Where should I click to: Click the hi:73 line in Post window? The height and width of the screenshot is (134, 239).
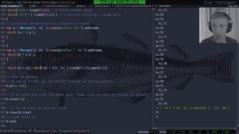click(162, 77)
